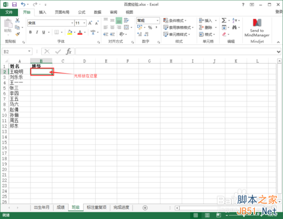
Task: Add a new sheet with plus icon
Action: click(145, 208)
